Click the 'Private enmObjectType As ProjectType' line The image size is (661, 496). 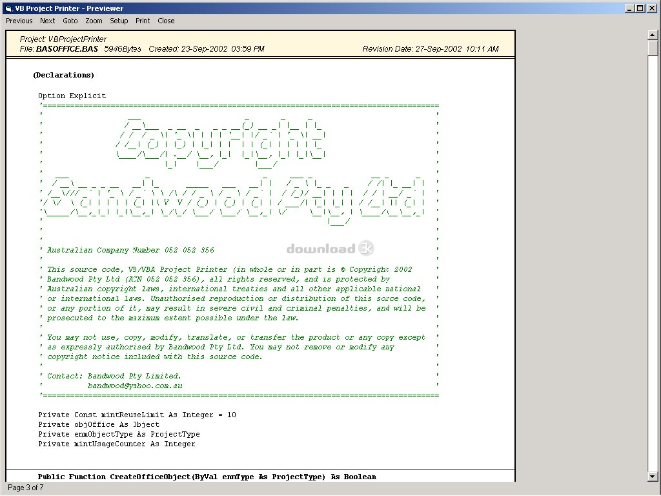(x=119, y=435)
